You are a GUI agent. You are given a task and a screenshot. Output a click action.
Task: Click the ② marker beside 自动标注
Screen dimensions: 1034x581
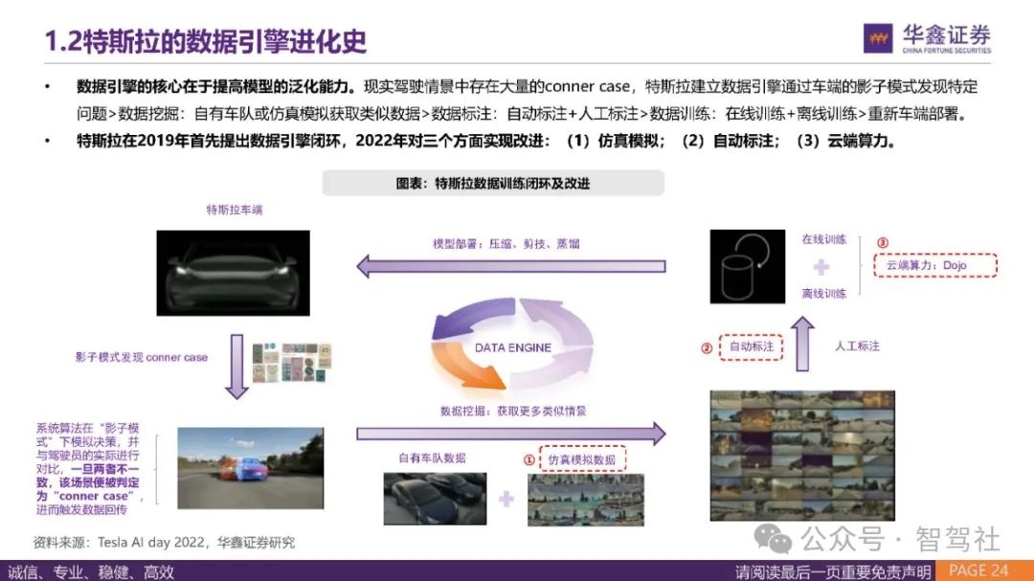click(705, 348)
